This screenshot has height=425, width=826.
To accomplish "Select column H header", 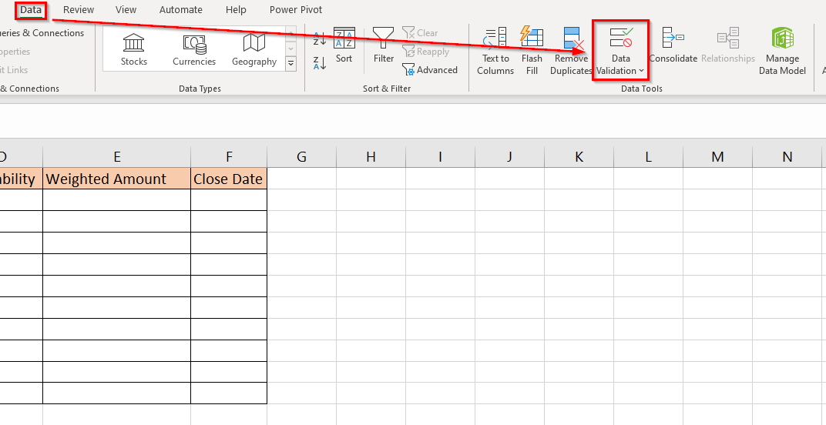I will click(371, 156).
